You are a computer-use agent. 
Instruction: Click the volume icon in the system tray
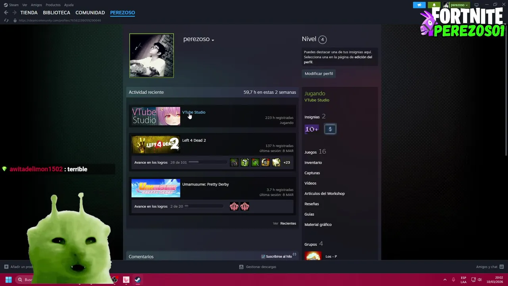click(479, 280)
